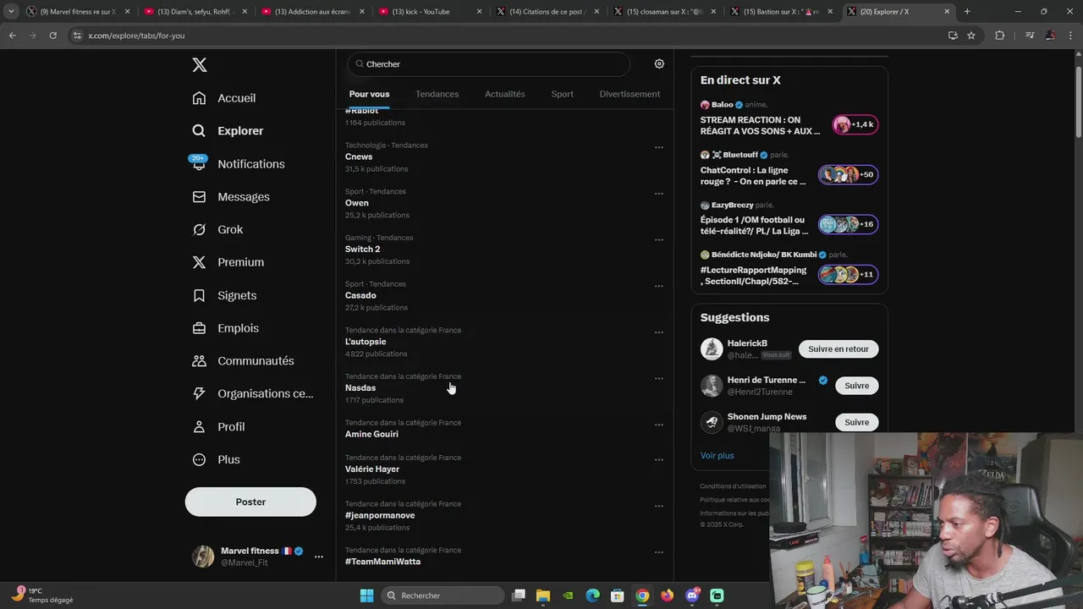Open the Microsoft Store taskbar icon
Screen dimensions: 1083x609
click(618, 595)
